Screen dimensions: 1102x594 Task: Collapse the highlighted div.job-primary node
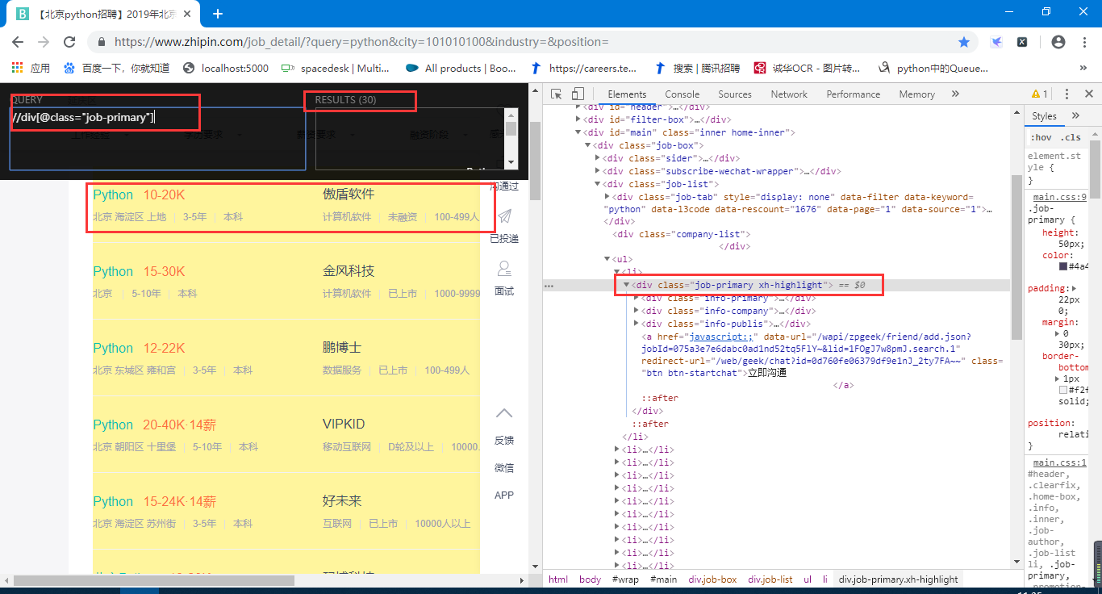pos(626,284)
